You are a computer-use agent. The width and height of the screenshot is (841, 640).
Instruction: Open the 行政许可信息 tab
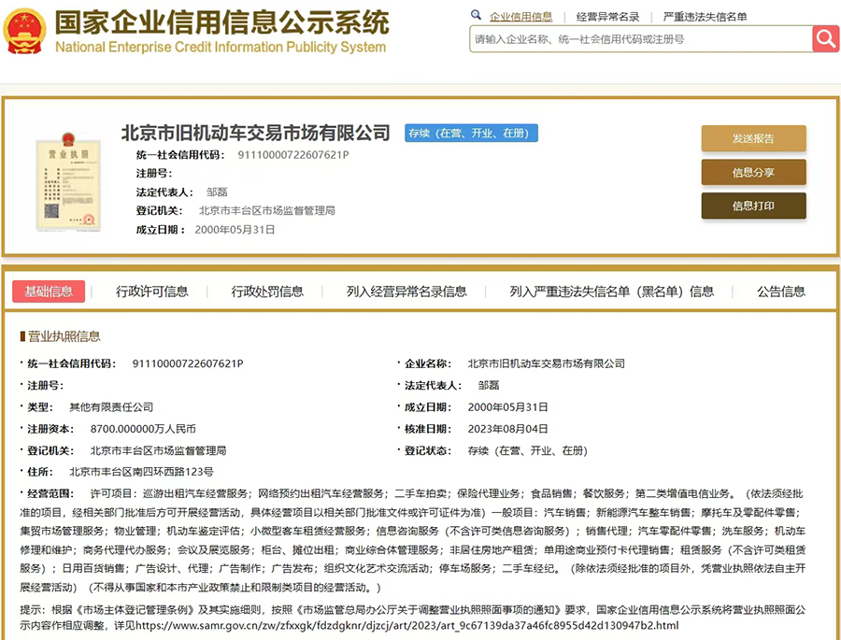[151, 292]
